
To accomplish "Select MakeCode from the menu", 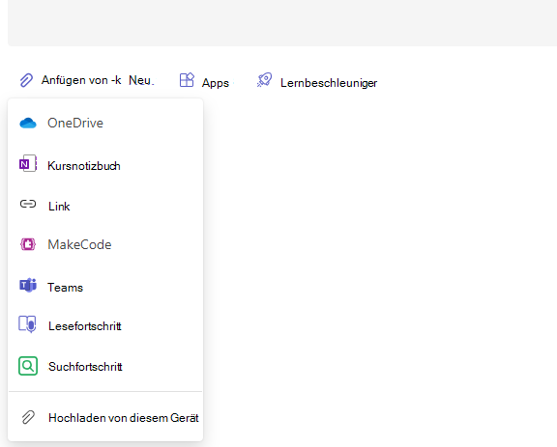I will [105, 244].
